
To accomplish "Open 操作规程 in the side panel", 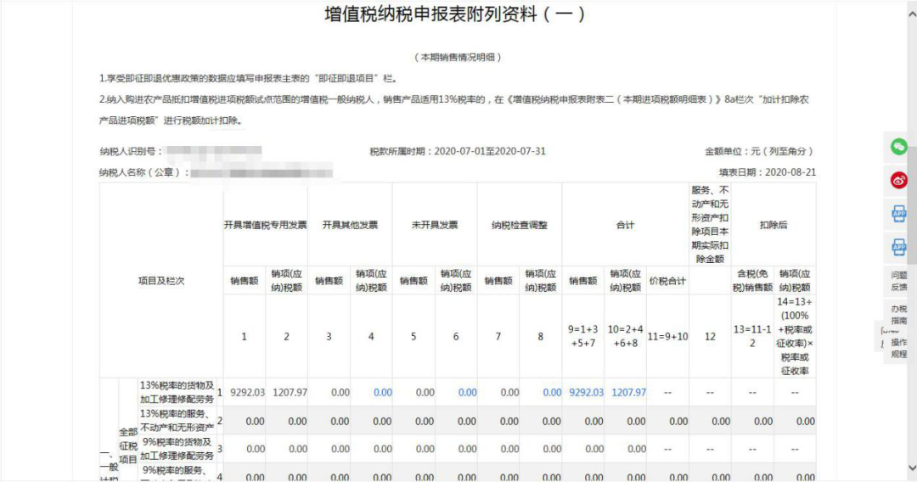I will click(x=899, y=348).
